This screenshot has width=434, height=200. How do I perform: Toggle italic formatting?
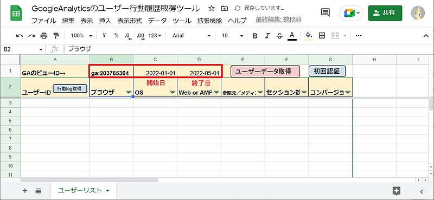(x=267, y=36)
